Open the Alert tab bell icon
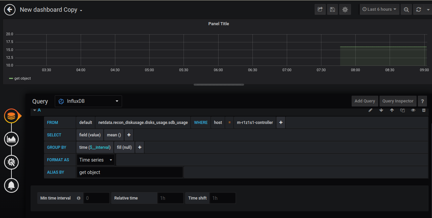432x218 pixels. (11, 185)
